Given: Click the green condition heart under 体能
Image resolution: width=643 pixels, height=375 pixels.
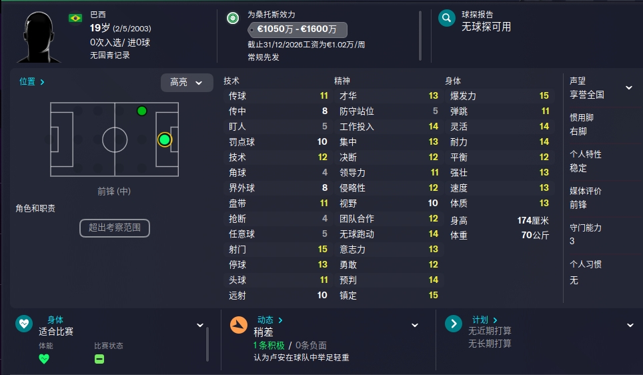Looking at the screenshot, I should point(44,359).
